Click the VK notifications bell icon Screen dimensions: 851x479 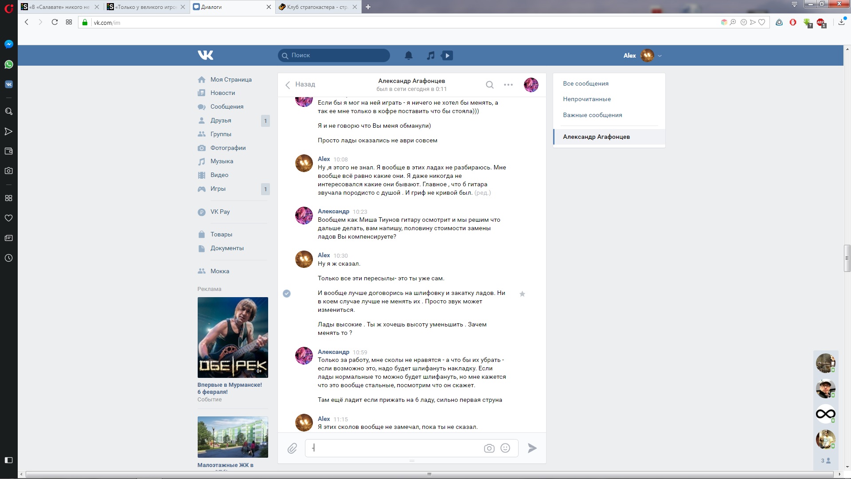[x=409, y=55]
